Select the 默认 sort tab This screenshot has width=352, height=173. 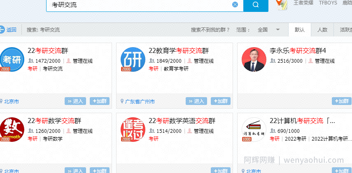(300, 30)
